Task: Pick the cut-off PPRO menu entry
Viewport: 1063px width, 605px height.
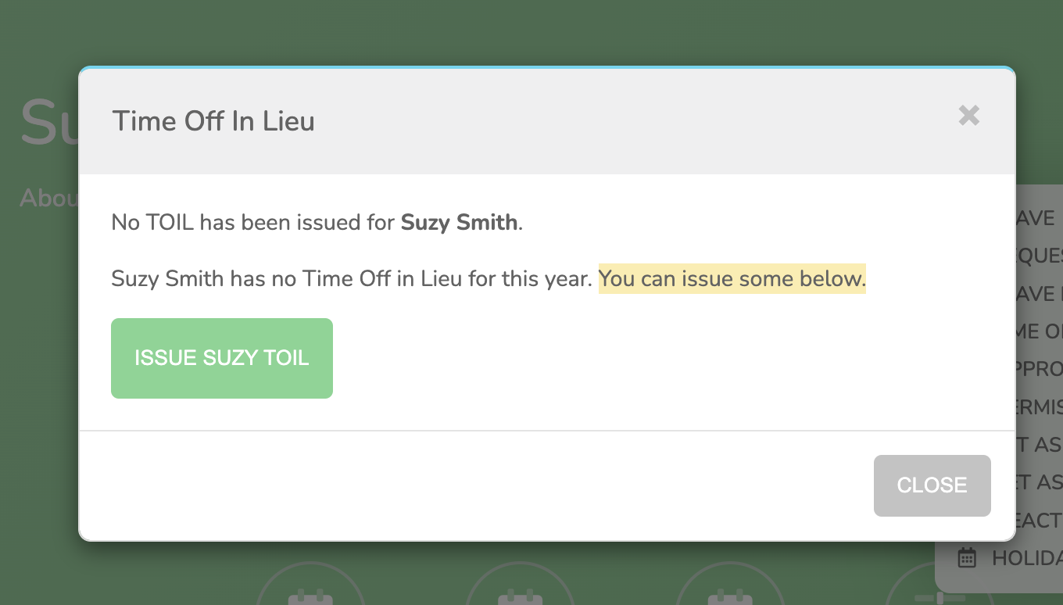Action: 1039,369
